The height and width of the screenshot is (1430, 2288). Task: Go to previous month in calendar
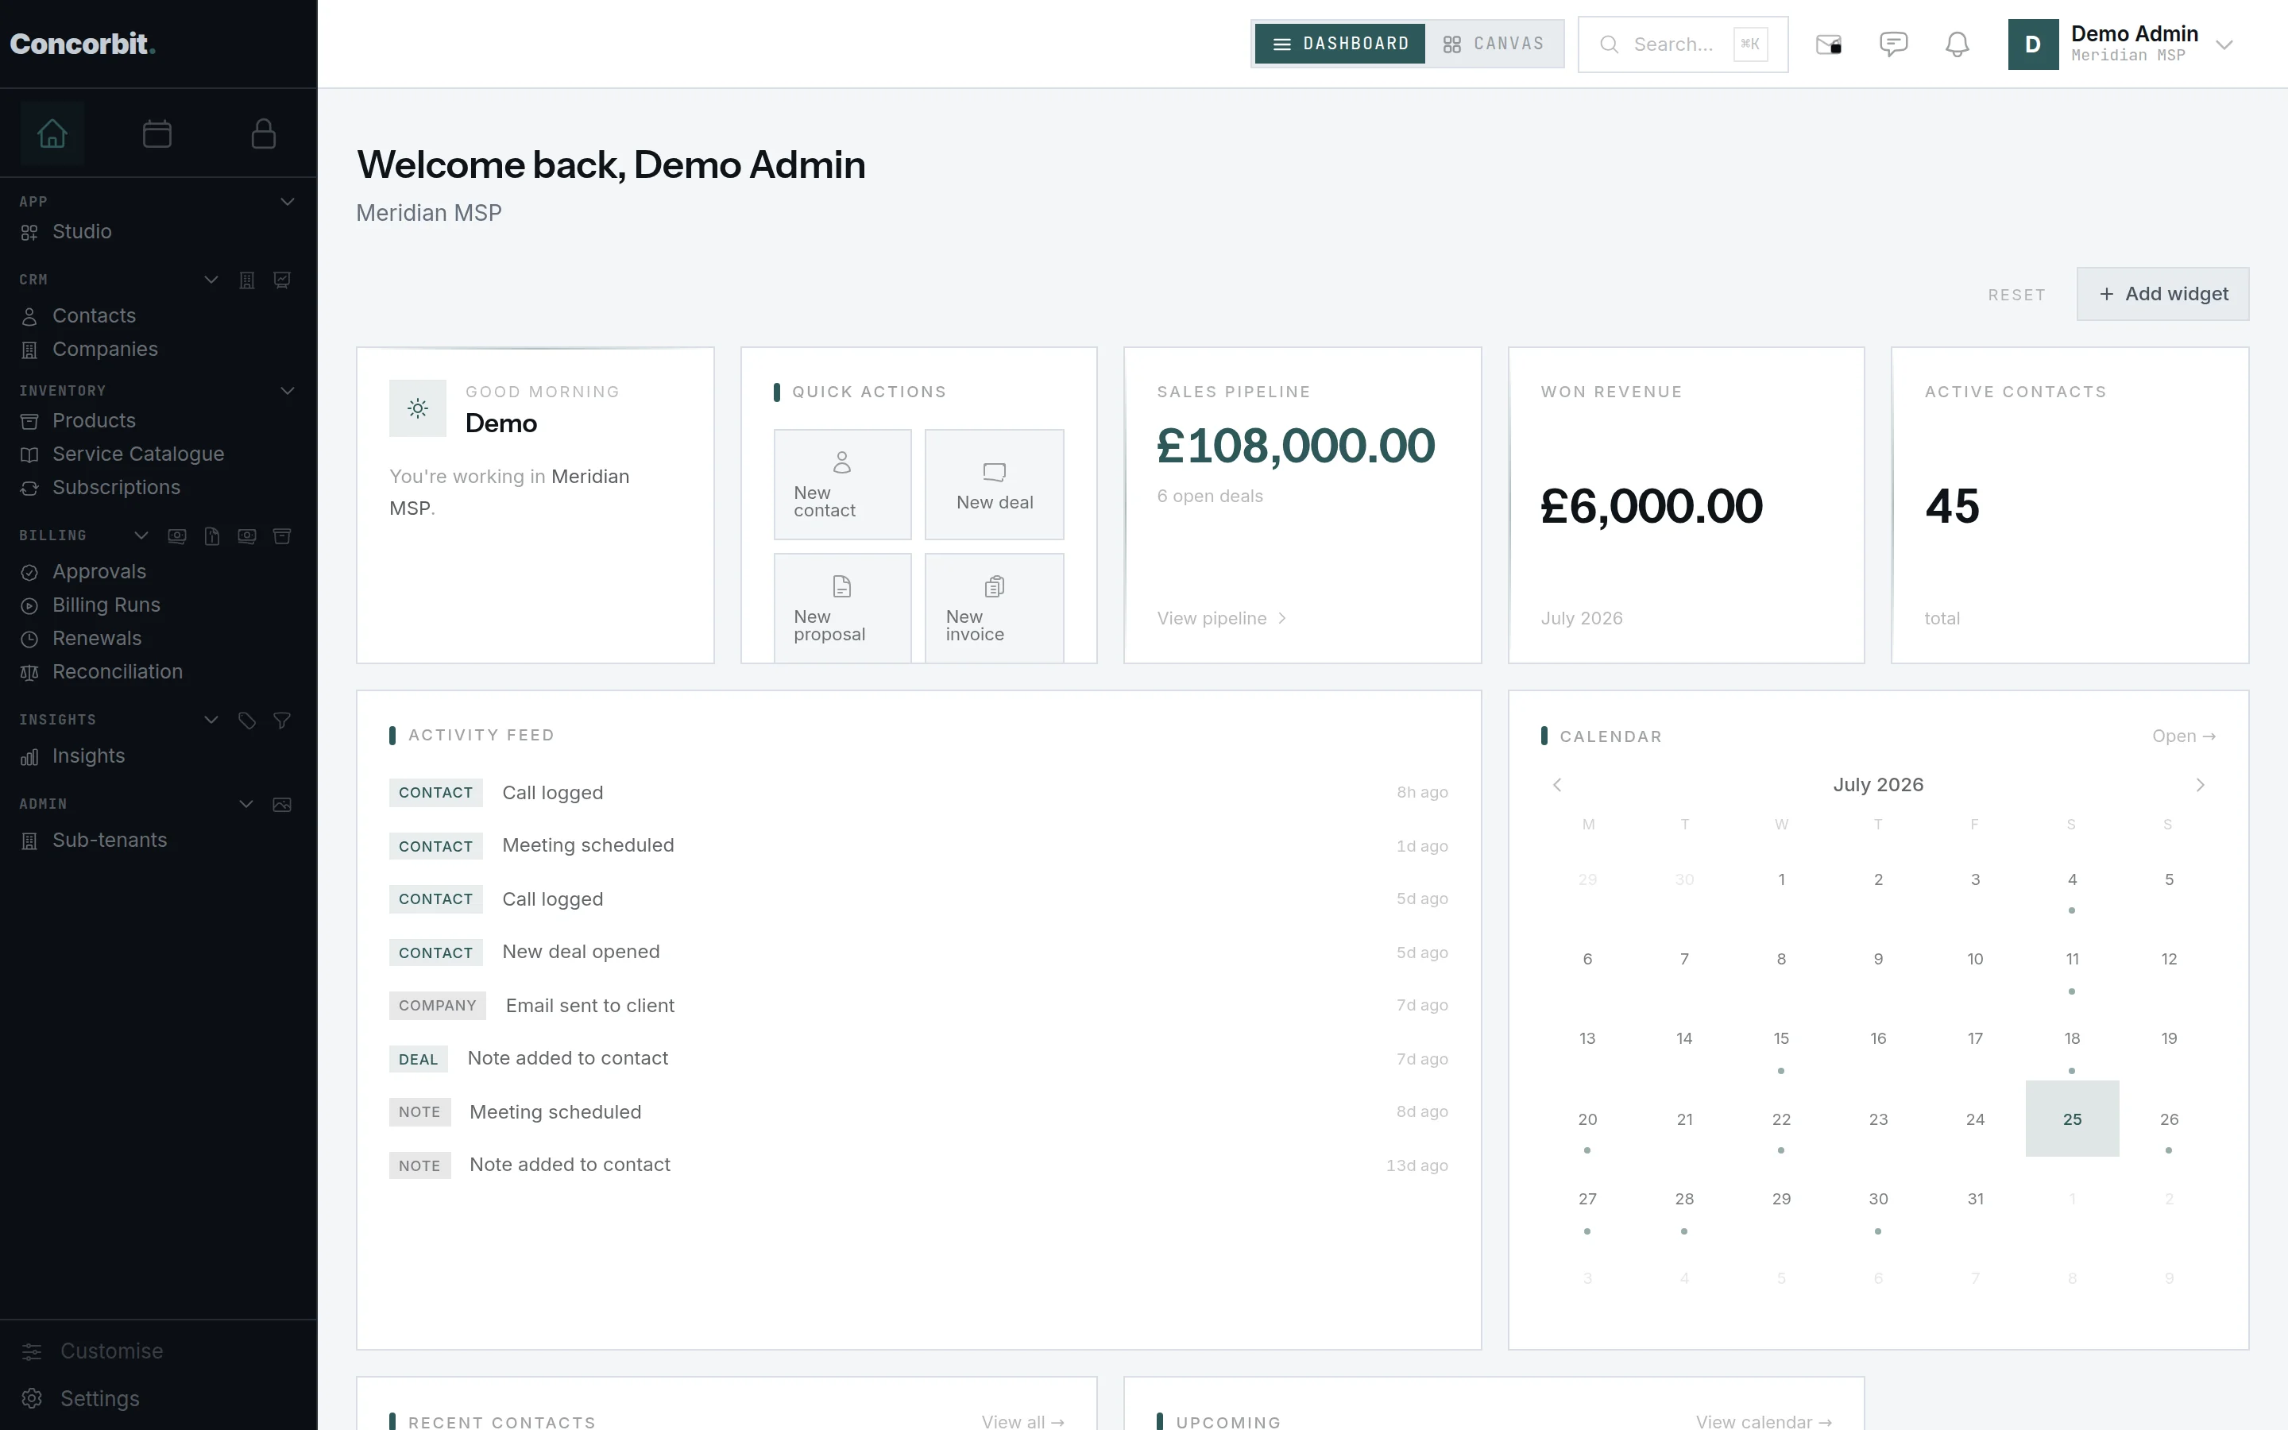[1557, 785]
